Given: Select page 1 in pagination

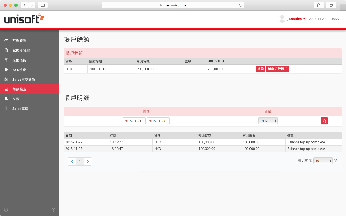Looking at the screenshot, I should pyautogui.click(x=80, y=161).
